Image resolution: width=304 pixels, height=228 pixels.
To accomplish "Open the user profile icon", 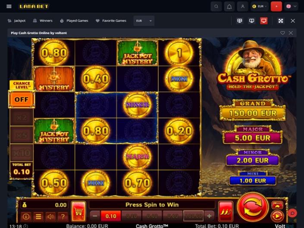I will click(242, 6).
